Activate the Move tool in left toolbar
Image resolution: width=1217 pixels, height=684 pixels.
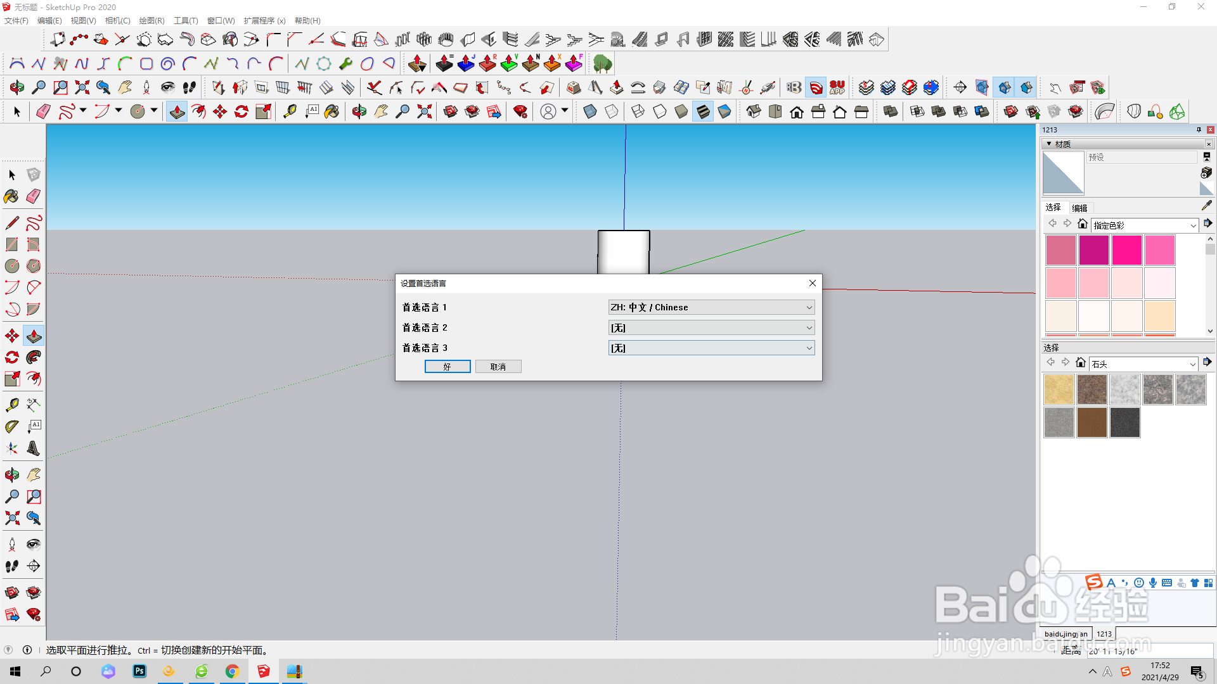click(x=11, y=336)
